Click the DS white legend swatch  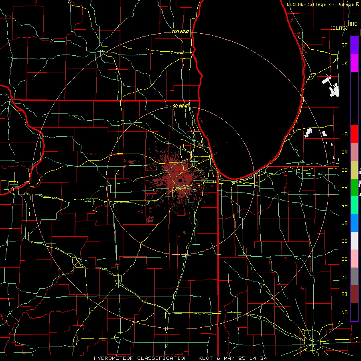point(354,241)
